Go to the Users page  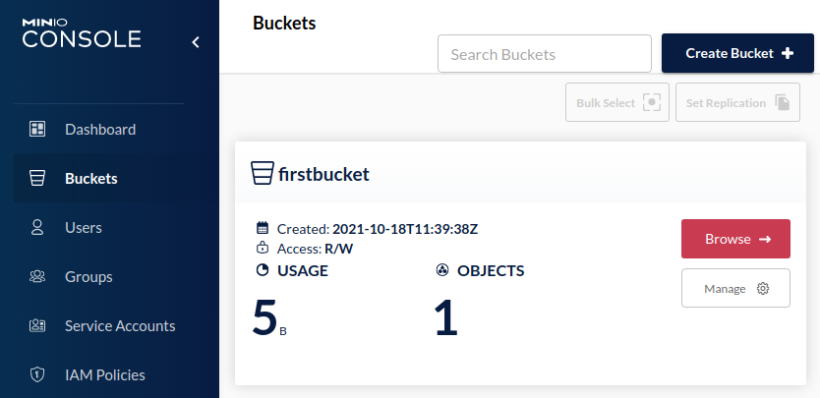pos(84,227)
